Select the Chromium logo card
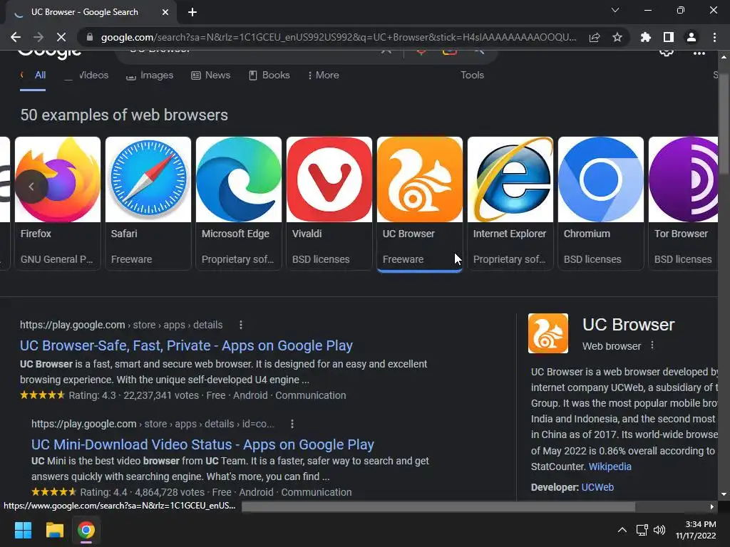 pyautogui.click(x=601, y=203)
